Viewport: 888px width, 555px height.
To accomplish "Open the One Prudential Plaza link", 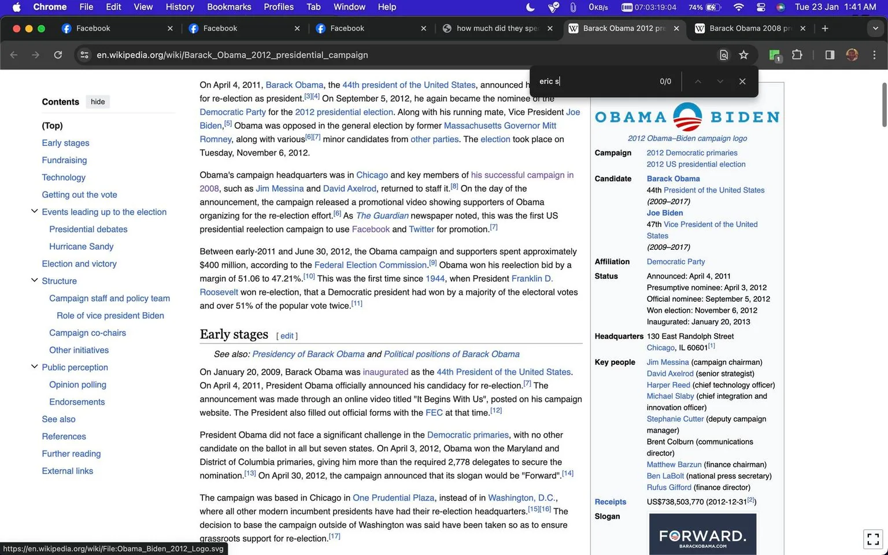I will point(393,498).
